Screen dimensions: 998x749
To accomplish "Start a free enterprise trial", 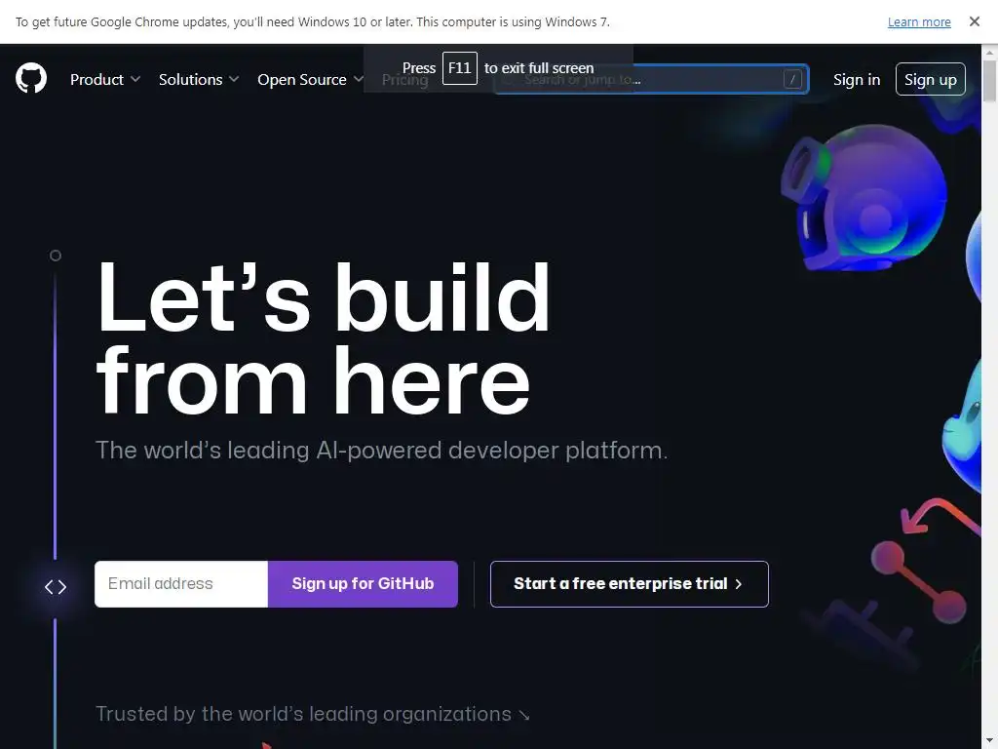I will click(x=630, y=584).
